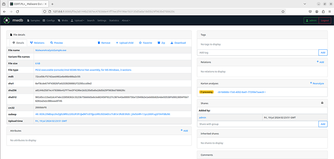The height and width of the screenshot is (159, 334).
Task: Go to the Search page
Action: [x=91, y=20]
